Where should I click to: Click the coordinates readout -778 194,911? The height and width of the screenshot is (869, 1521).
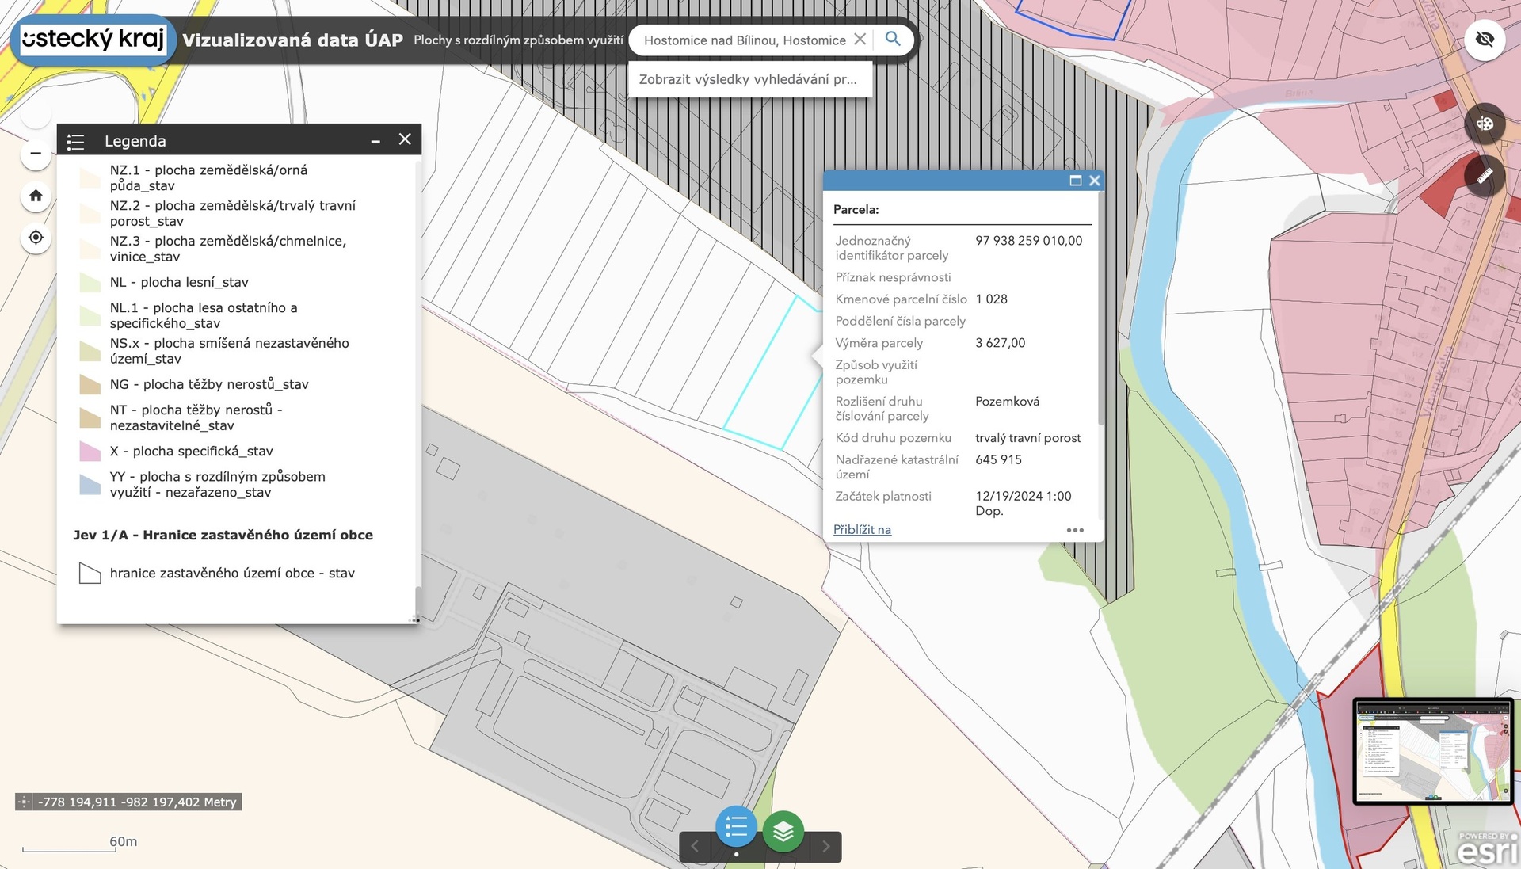(137, 802)
